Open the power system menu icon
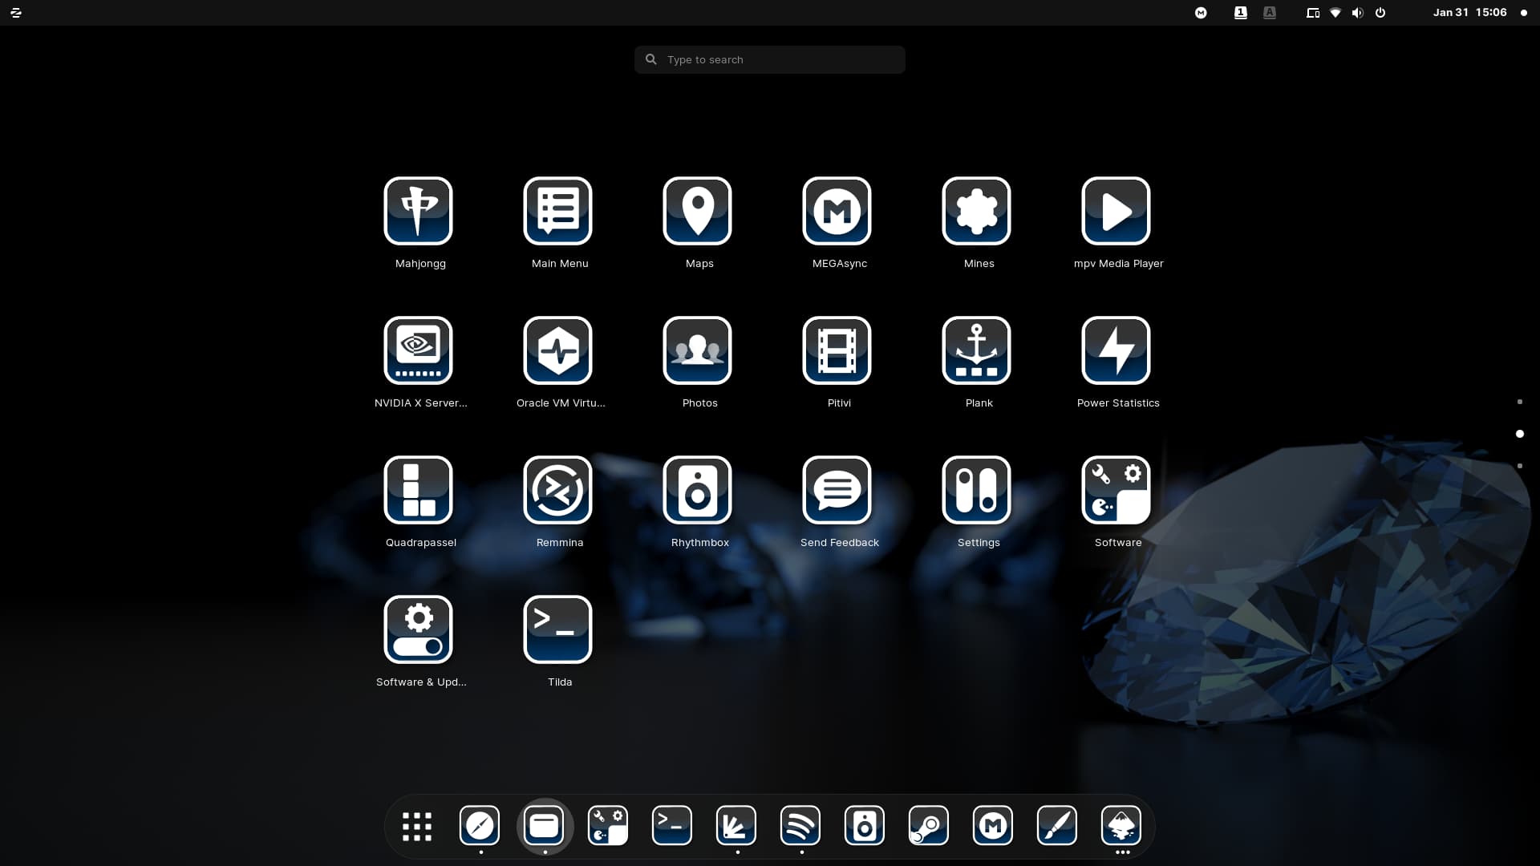This screenshot has width=1540, height=866. (1380, 13)
